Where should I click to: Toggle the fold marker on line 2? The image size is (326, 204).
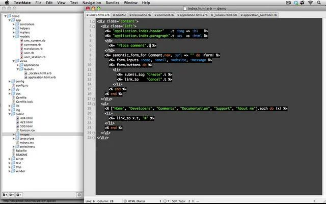point(94,27)
